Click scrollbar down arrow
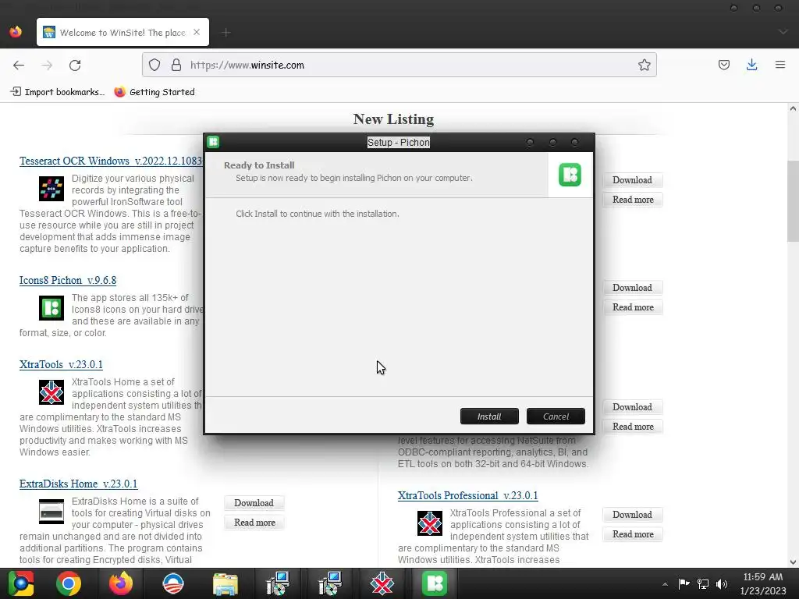Viewport: 799px width, 599px height. (793, 562)
